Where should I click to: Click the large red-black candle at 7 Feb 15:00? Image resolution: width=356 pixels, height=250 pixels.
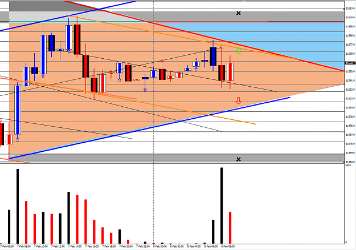(x=77, y=39)
